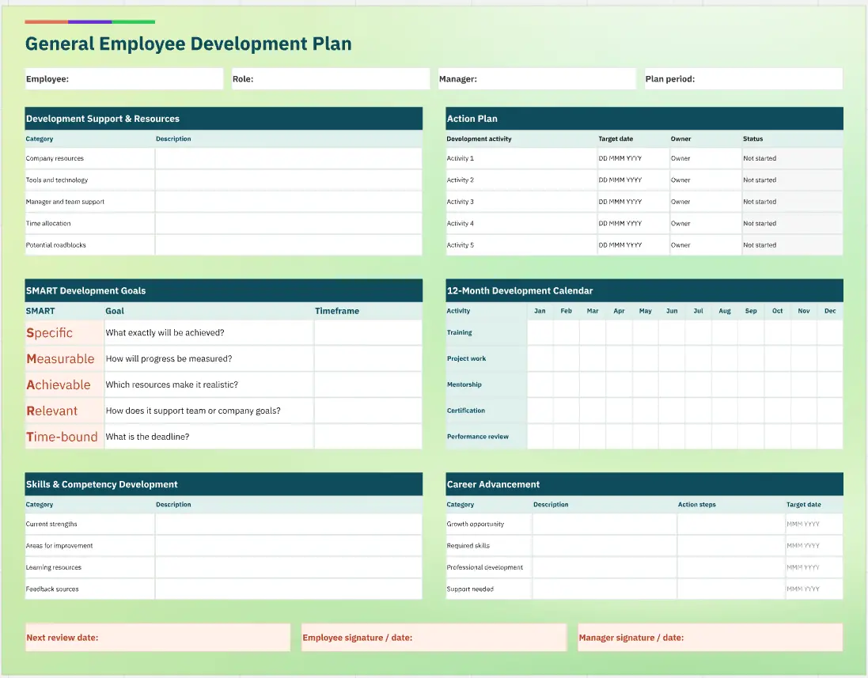Image resolution: width=868 pixels, height=678 pixels.
Task: Select the Activity 5 cell
Action: point(521,245)
